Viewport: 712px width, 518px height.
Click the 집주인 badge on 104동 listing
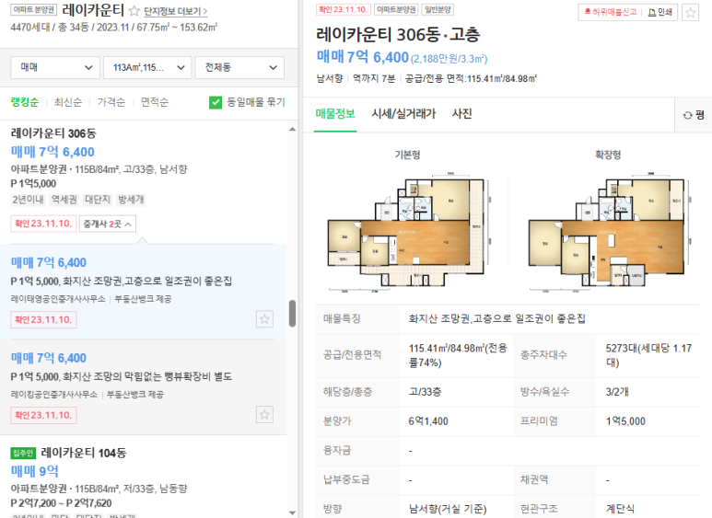pyautogui.click(x=23, y=454)
